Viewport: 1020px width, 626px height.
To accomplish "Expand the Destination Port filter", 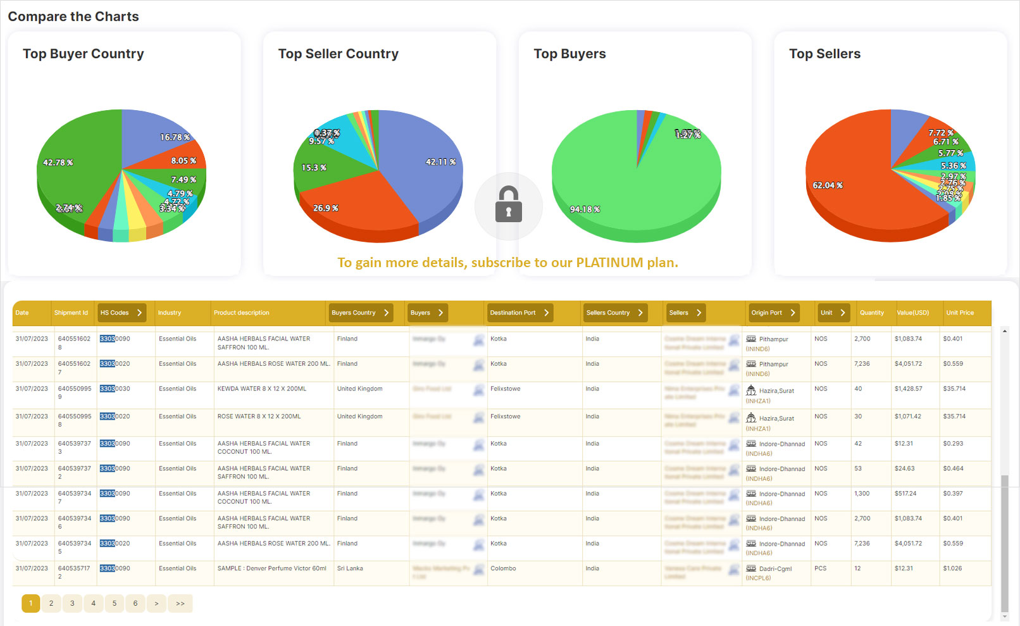I will pyautogui.click(x=546, y=312).
